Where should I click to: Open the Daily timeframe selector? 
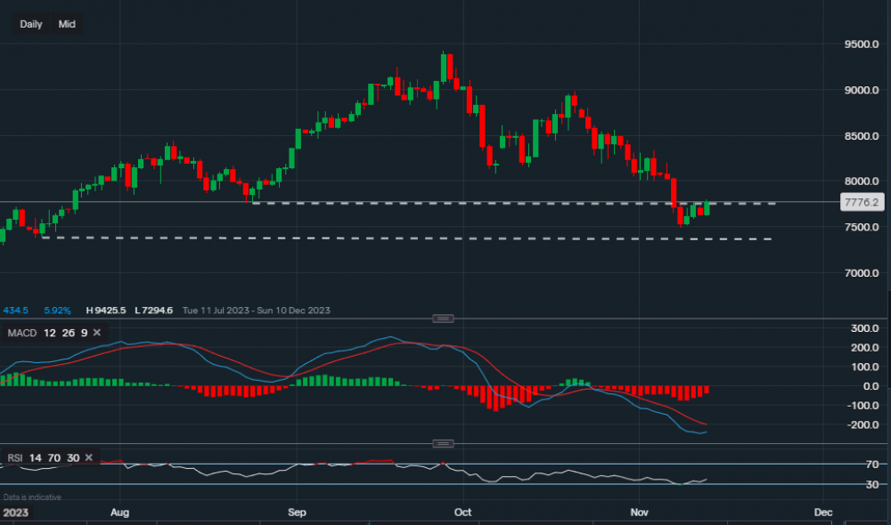pyautogui.click(x=31, y=24)
